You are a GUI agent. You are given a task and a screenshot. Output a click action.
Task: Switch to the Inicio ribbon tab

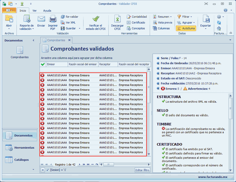coord(23,11)
